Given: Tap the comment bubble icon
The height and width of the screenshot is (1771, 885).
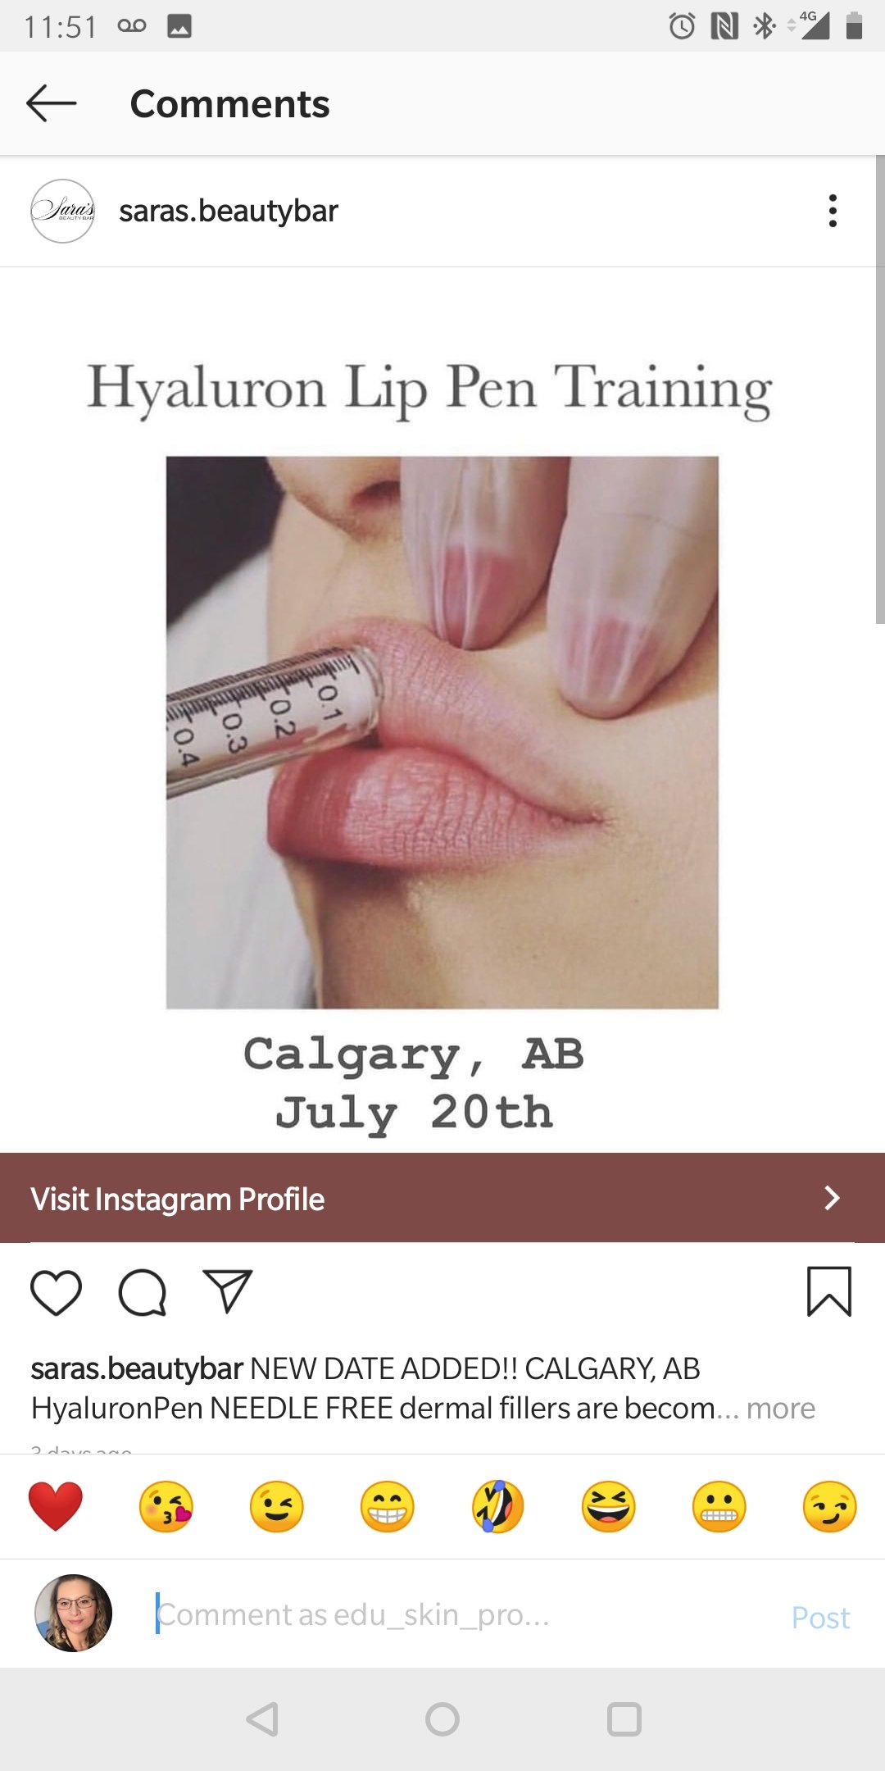Looking at the screenshot, I should click(x=143, y=1293).
